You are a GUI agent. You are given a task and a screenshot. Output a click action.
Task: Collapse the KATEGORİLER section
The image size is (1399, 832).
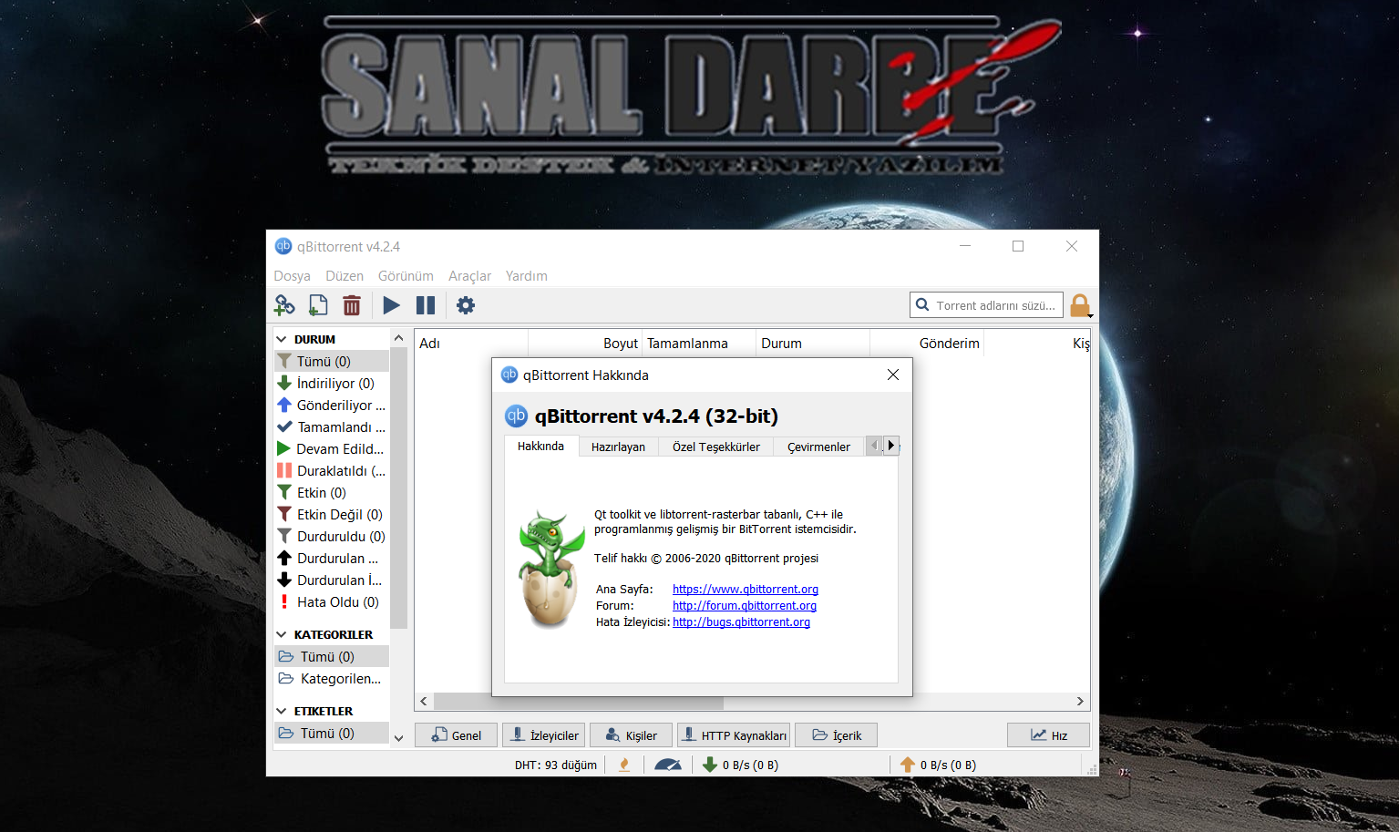(x=282, y=634)
